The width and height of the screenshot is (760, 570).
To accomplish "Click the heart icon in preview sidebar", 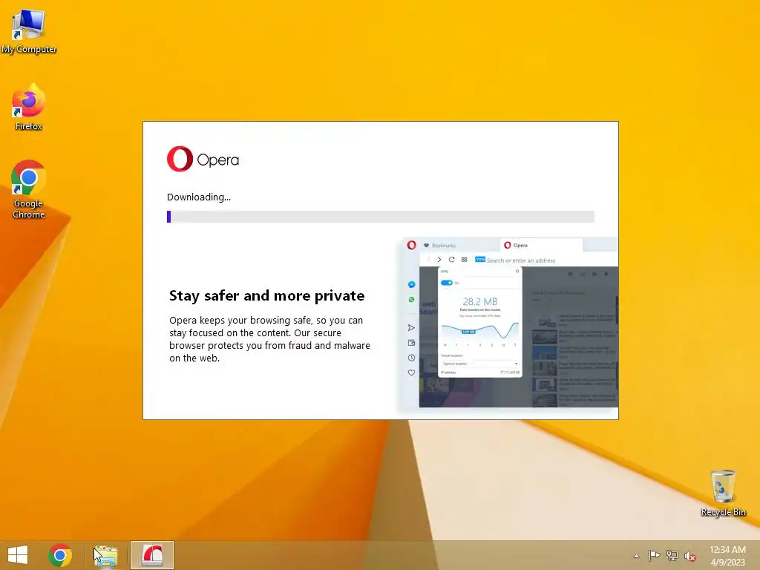I will tap(411, 373).
